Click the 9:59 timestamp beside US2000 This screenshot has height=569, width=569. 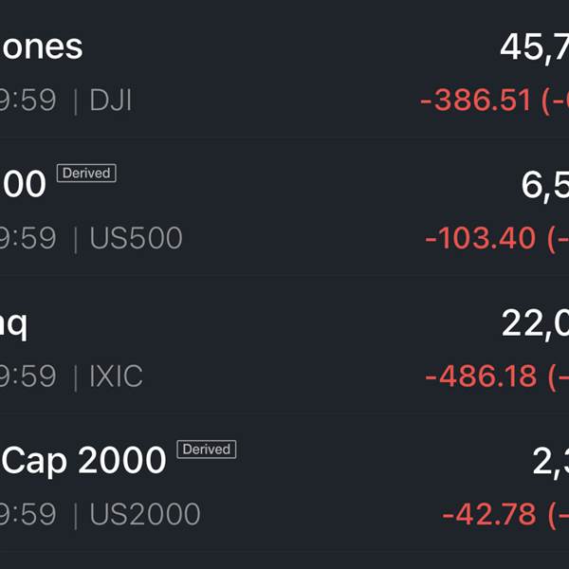coord(28,515)
